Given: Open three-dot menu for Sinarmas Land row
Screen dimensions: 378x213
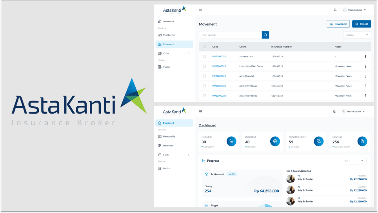Looking at the screenshot, I should [x=365, y=56].
